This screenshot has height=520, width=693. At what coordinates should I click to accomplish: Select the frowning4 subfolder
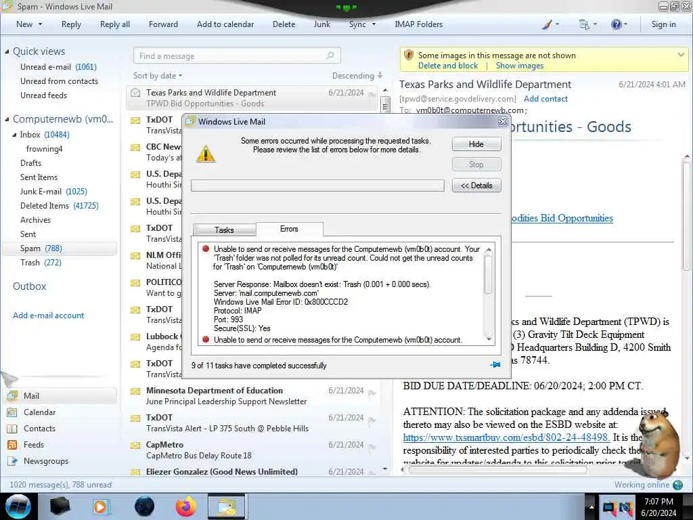point(44,149)
